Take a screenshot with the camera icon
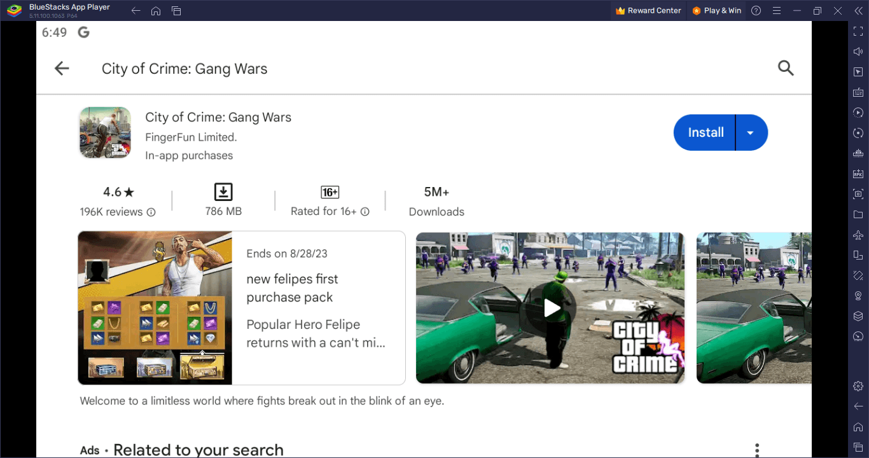 [858, 194]
